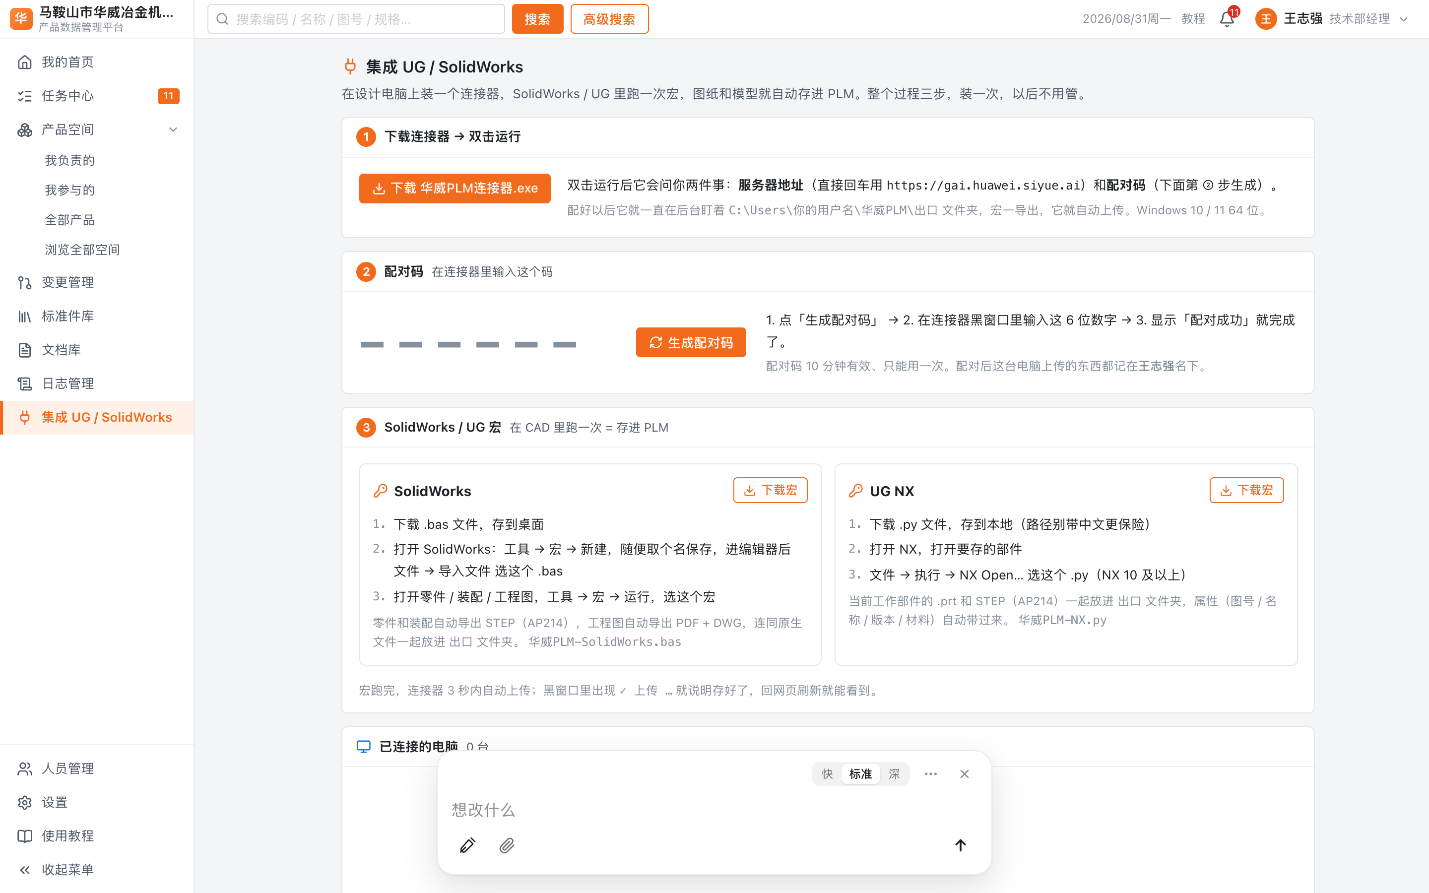Click the branch icon beside 变更管理
The image size is (1429, 893).
coord(25,282)
